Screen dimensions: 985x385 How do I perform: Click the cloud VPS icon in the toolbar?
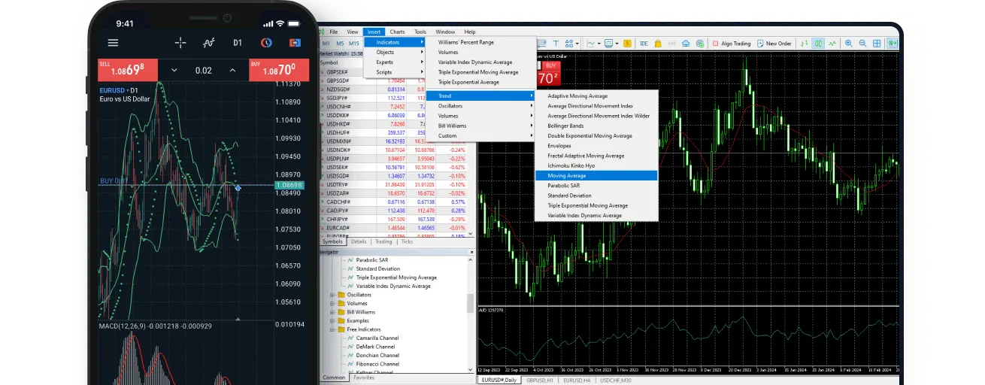pos(686,44)
